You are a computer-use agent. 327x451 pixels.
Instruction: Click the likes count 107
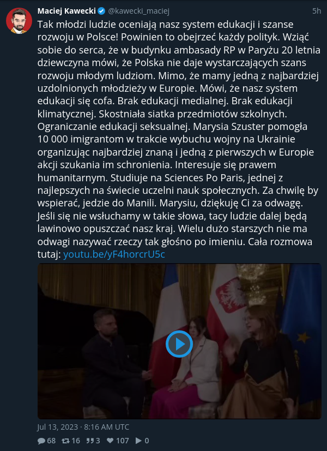122,441
